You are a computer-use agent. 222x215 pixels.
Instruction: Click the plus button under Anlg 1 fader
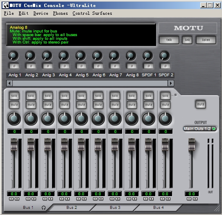click(17, 199)
